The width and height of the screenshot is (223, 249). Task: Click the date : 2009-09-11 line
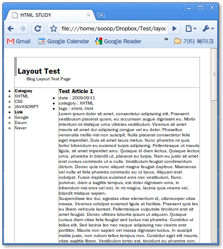pos(77,98)
